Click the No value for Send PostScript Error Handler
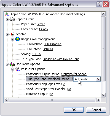Viewport: 110px width, 116px height. click(x=69, y=89)
